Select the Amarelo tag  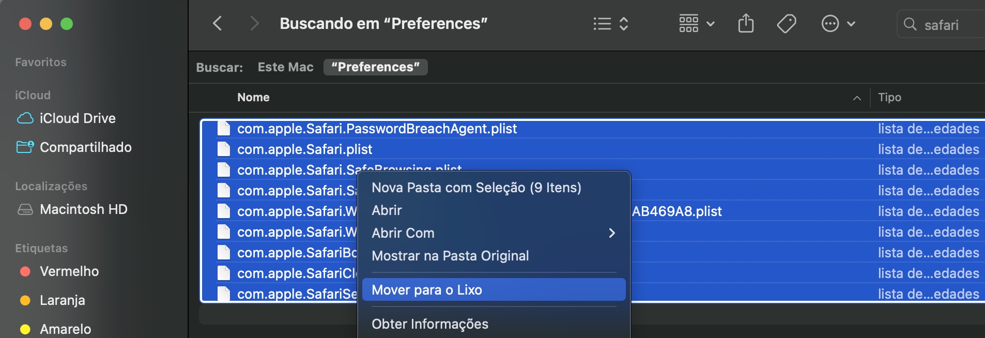click(66, 329)
